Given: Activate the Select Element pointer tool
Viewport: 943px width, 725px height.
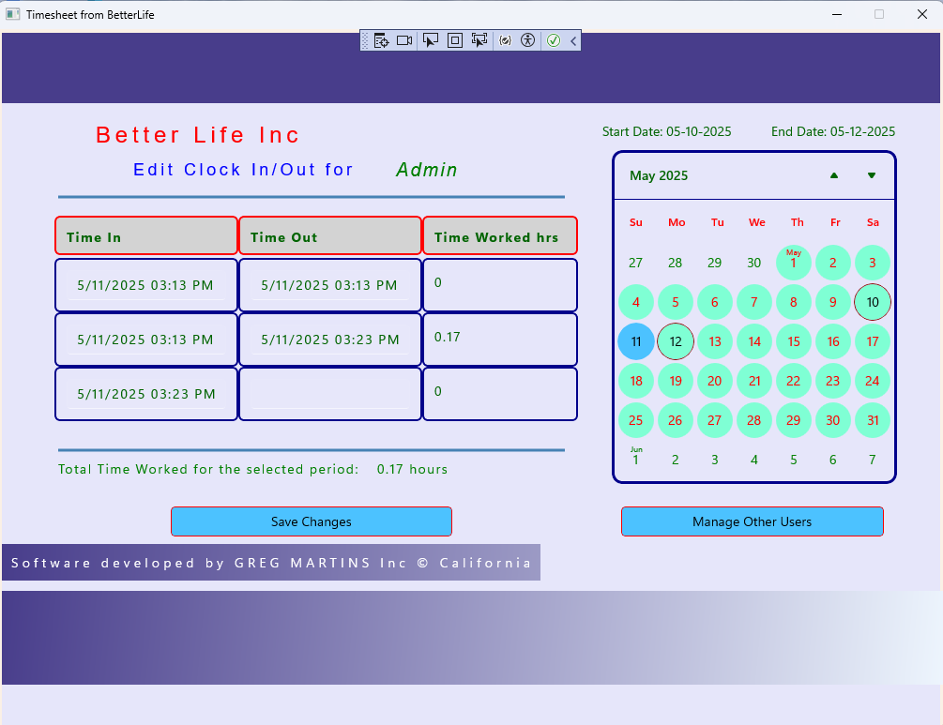Looking at the screenshot, I should click(x=431, y=40).
